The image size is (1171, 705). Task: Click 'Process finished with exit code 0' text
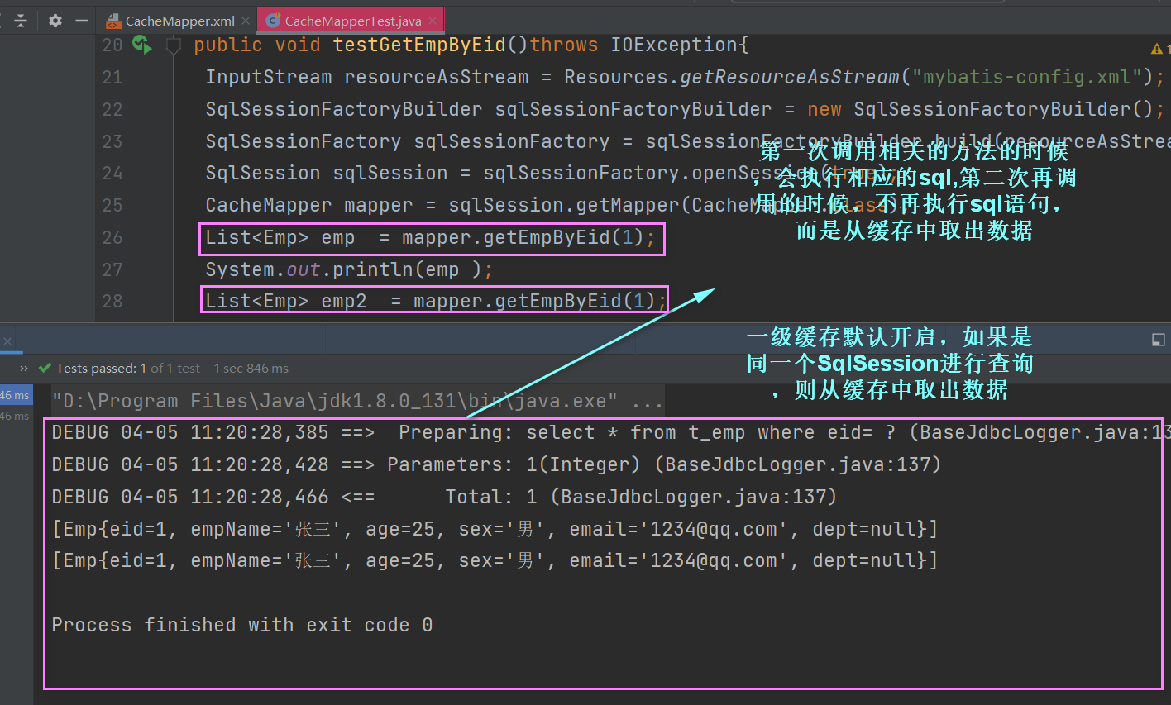click(x=242, y=625)
